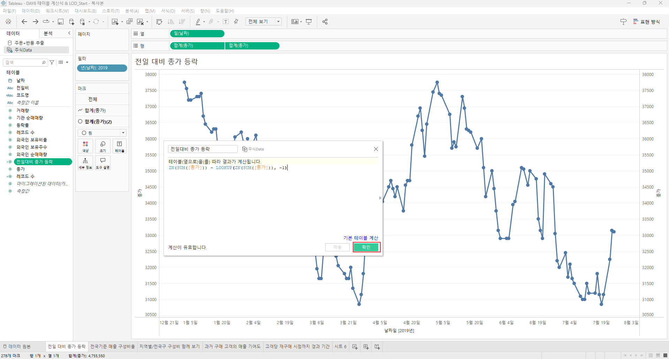This screenshot has height=359, width=669.
Task: Collapse the data pane
Action: 69,33
